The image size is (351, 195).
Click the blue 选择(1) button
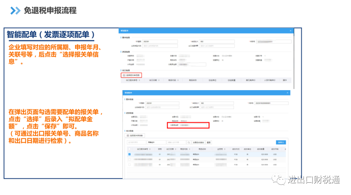click(x=281, y=142)
